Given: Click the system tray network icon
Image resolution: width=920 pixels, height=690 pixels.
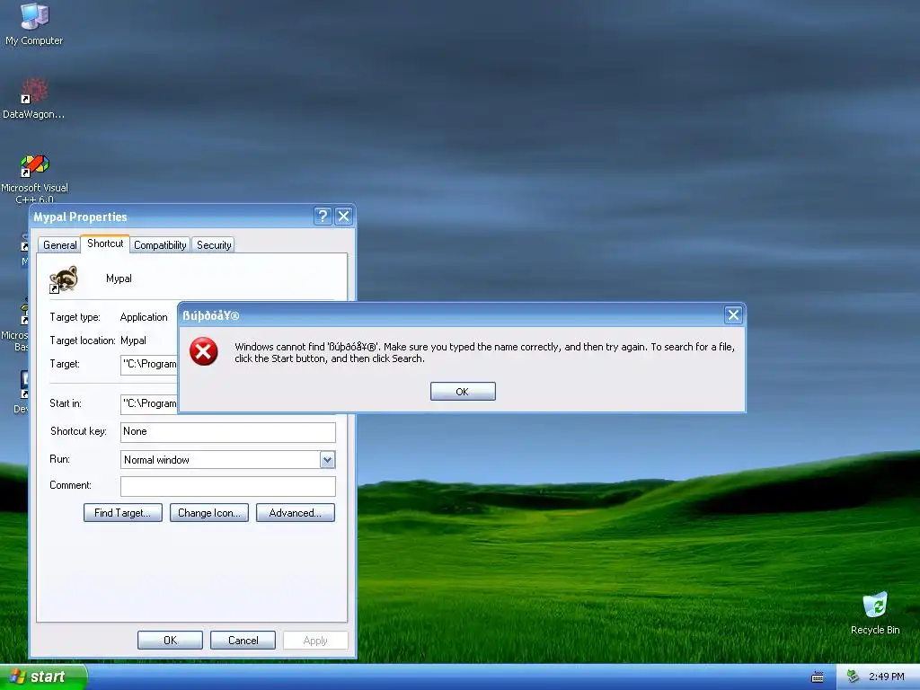Looking at the screenshot, I should click(854, 677).
